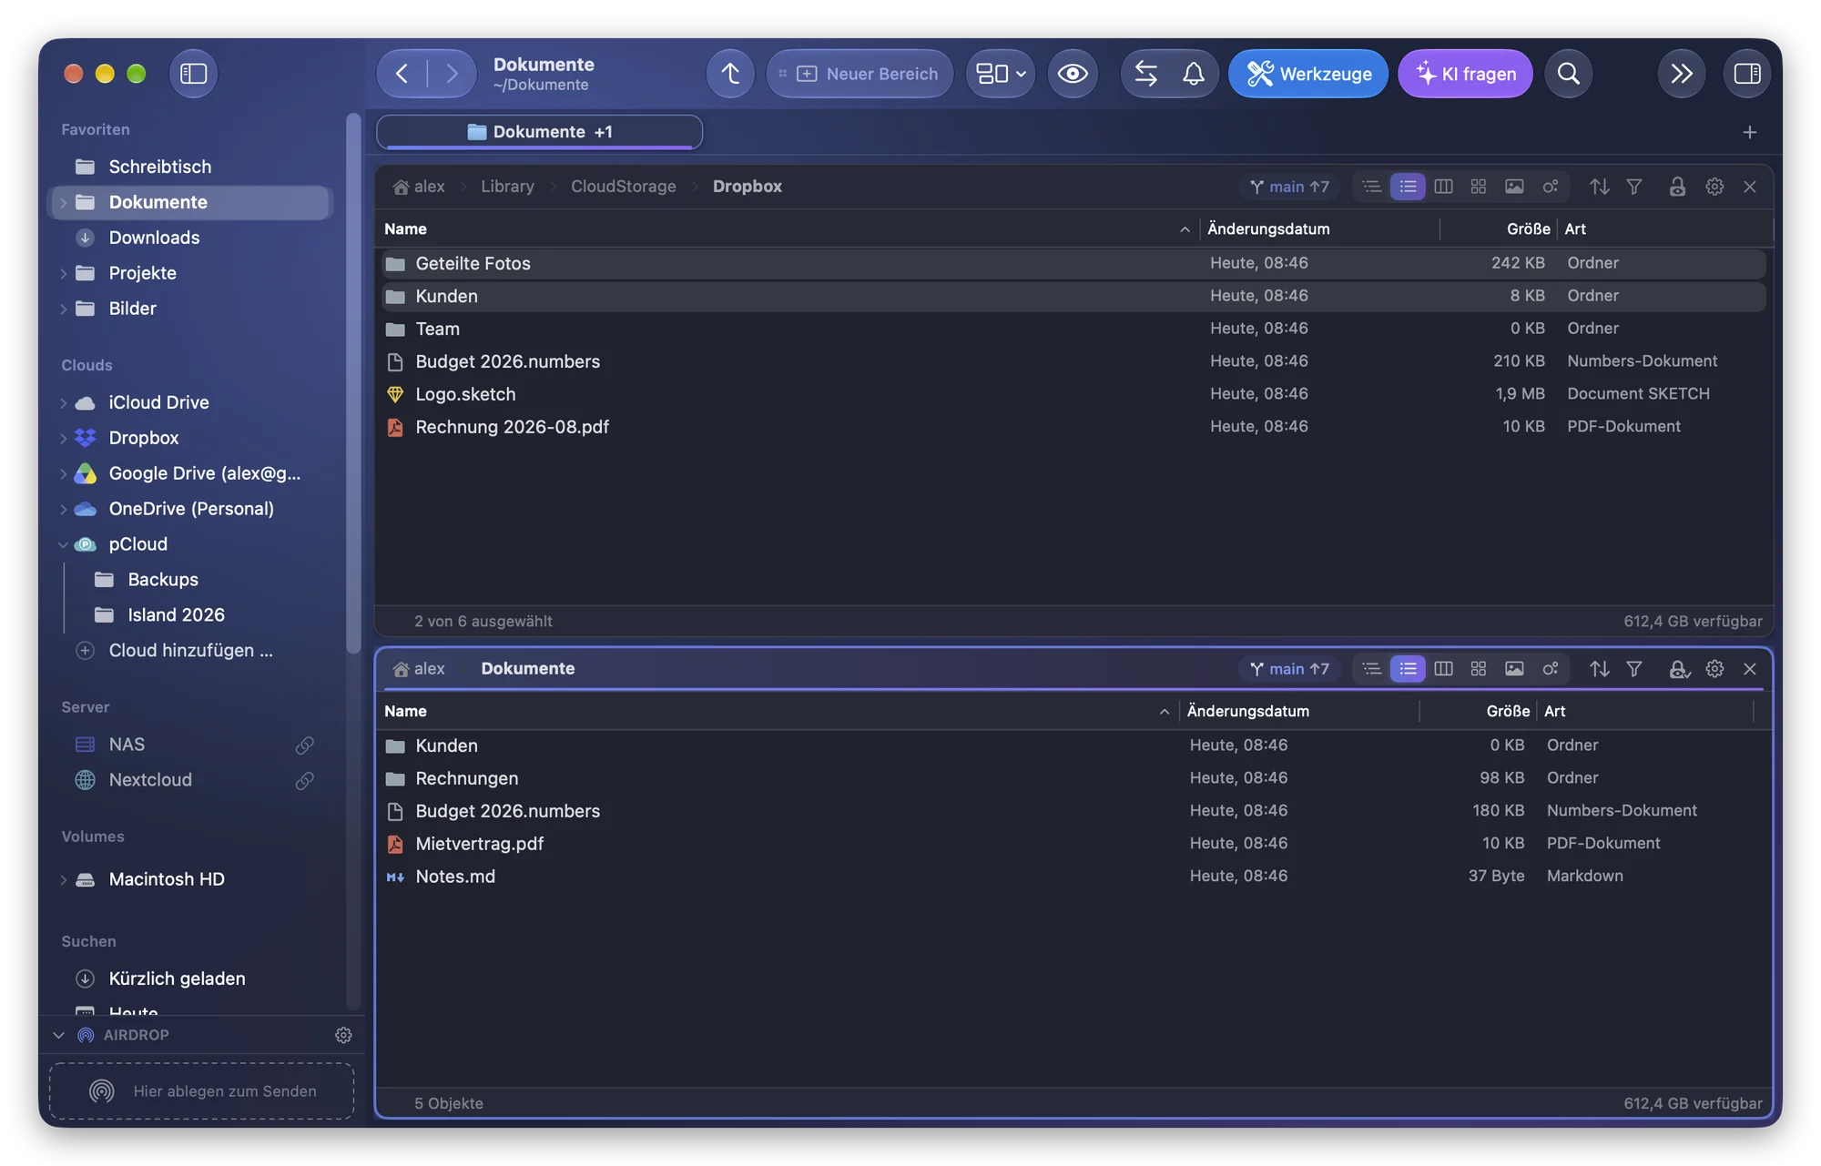Click the Größe column header in Dropbox pane
Screen dimensions: 1821x1166
[1527, 228]
